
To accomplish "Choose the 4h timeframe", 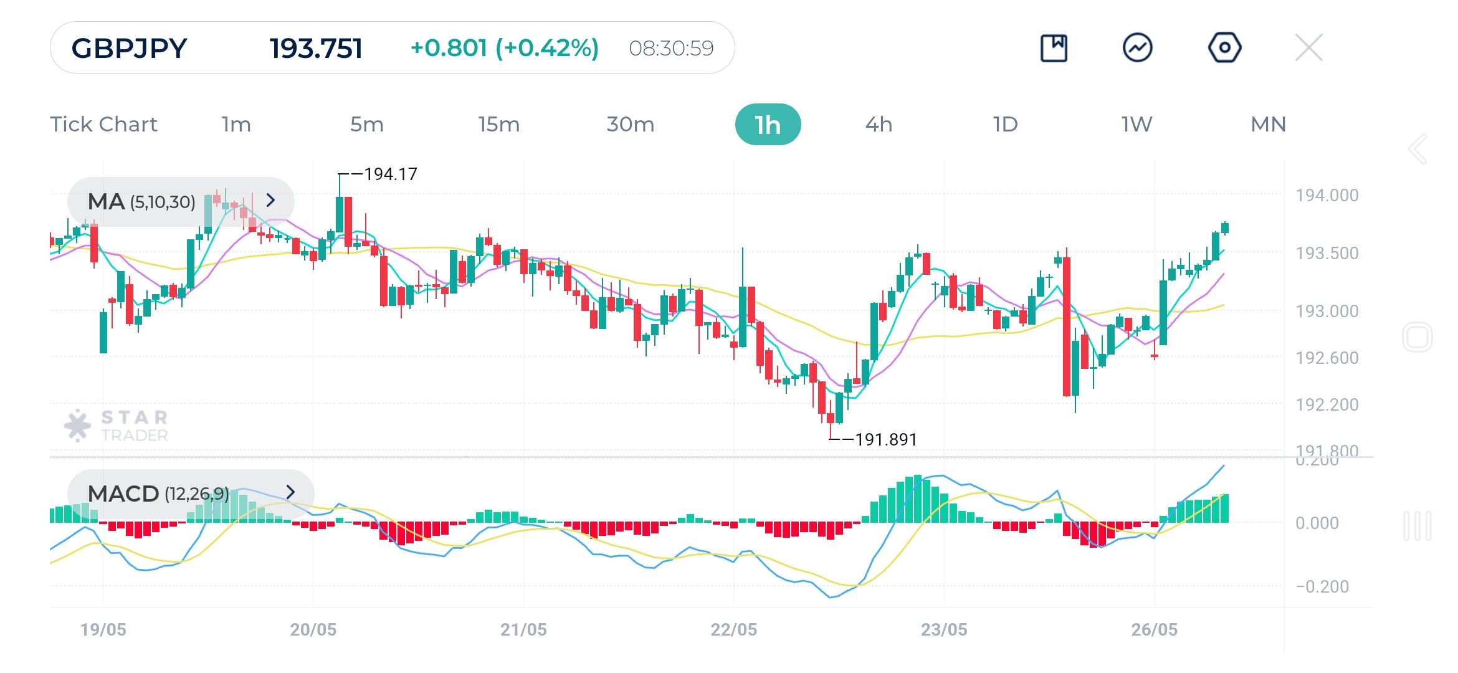I will pos(879,125).
